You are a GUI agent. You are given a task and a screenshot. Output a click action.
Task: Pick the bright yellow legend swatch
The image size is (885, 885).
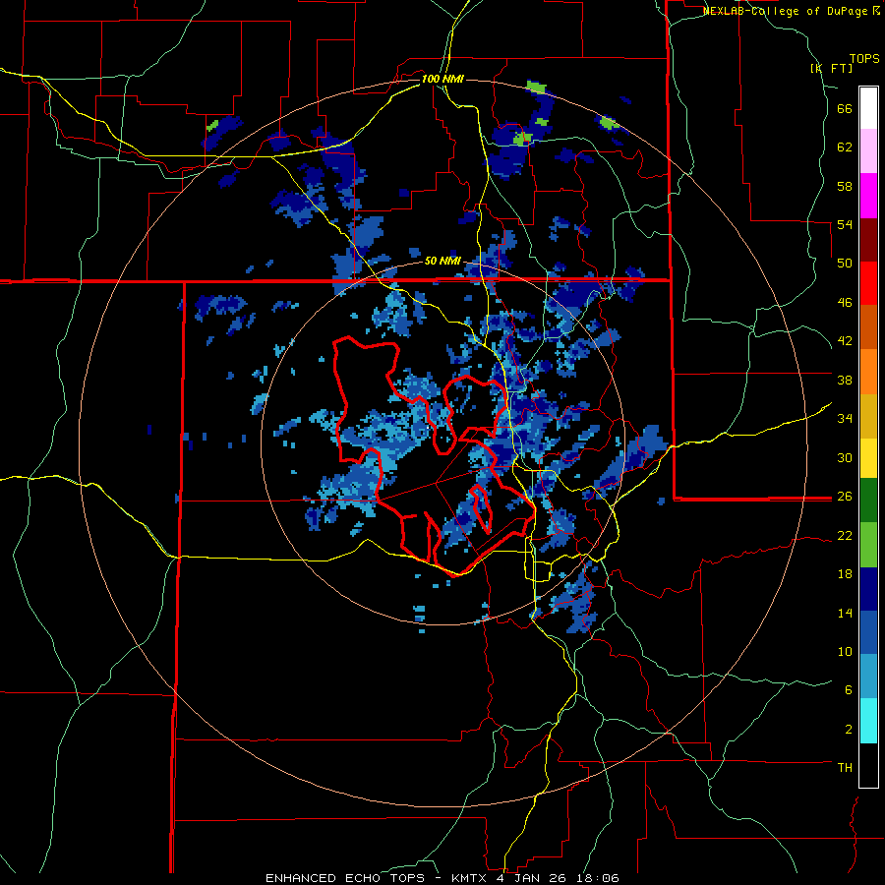tap(868, 458)
